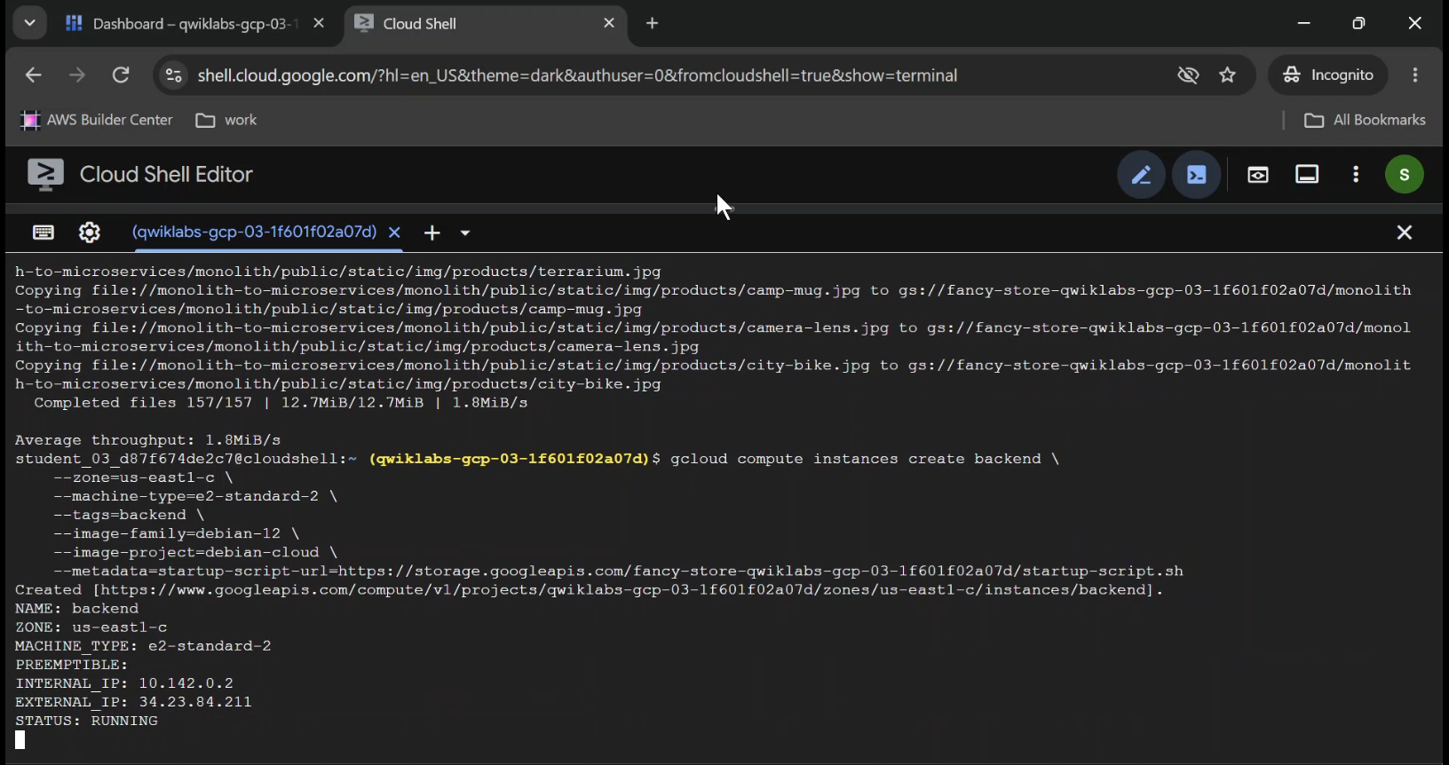Open a new browser tab
The width and height of the screenshot is (1449, 765).
(653, 24)
